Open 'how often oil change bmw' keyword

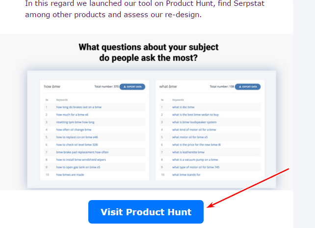(x=74, y=129)
